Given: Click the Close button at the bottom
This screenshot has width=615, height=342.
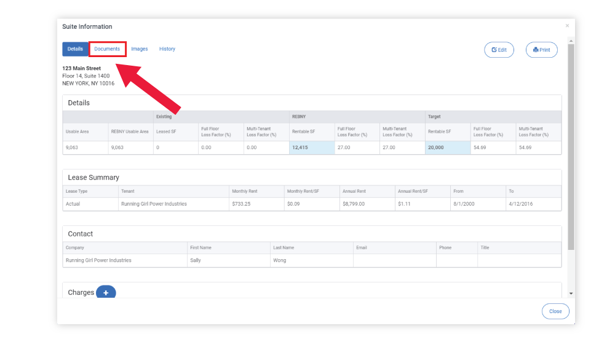Looking at the screenshot, I should (555, 311).
